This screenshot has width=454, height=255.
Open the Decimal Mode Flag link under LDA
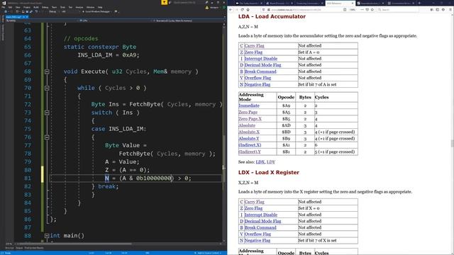coord(262,65)
